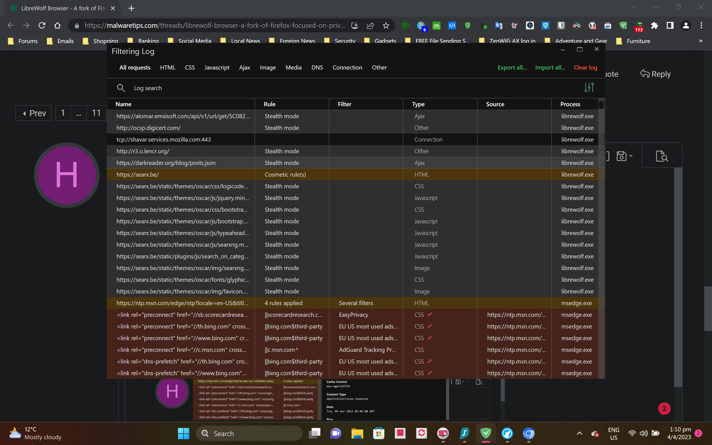The image size is (712, 445).
Task: Bookmark page with the star icon
Action: click(x=386, y=26)
